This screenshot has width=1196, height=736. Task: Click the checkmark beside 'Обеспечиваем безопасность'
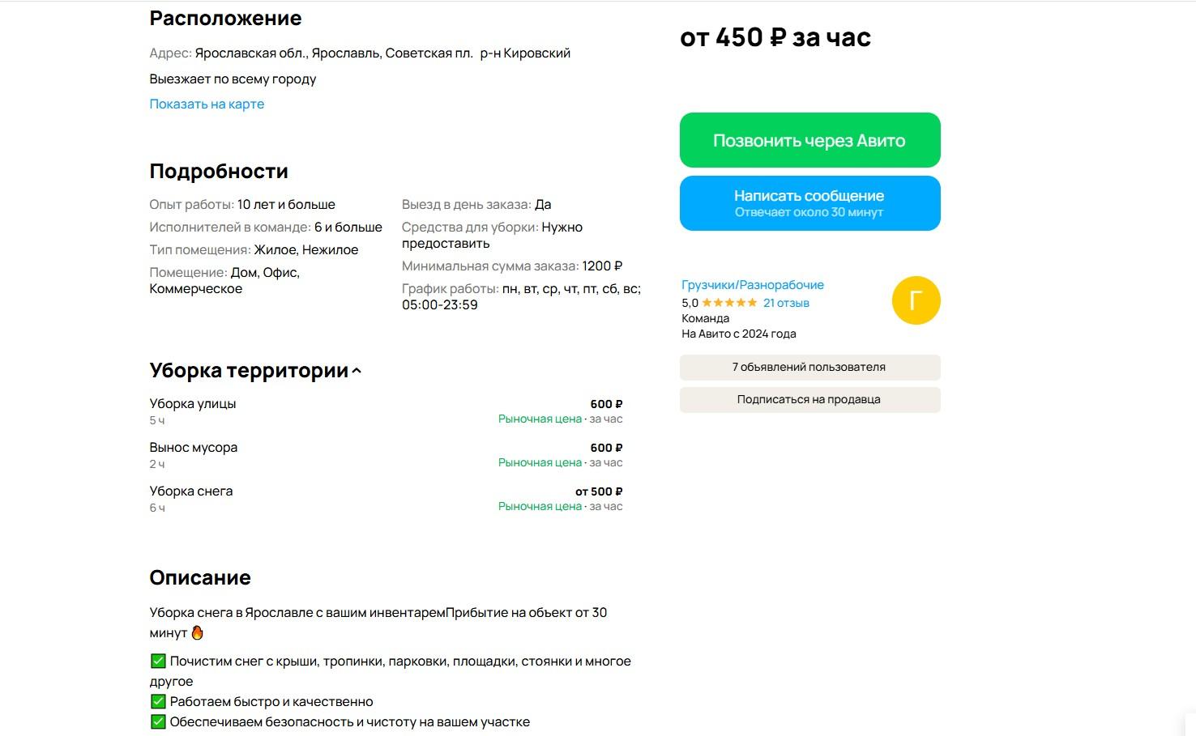point(158,721)
